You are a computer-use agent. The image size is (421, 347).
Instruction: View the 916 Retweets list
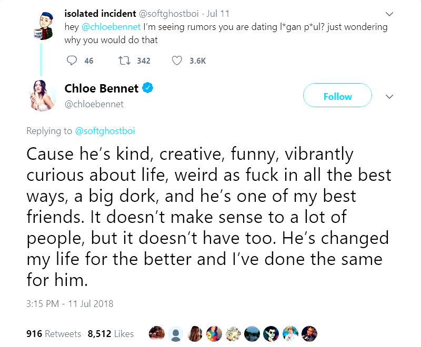click(x=54, y=334)
